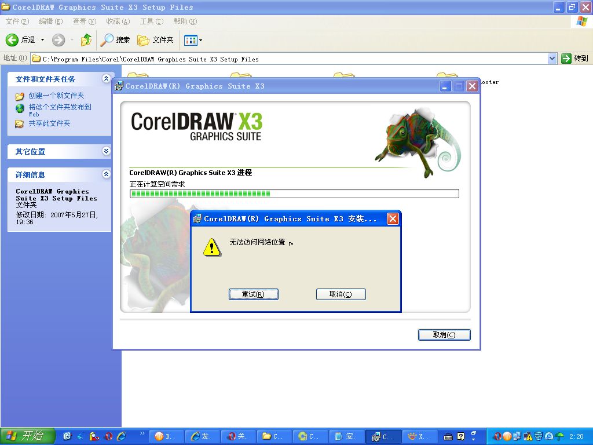Click the quick launch Internet Explorer icon
Viewport: 593px width, 445px height.
[122, 436]
